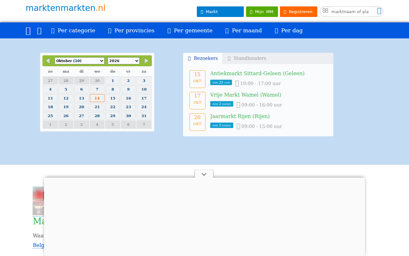Go to next month with right arrow

[147, 61]
